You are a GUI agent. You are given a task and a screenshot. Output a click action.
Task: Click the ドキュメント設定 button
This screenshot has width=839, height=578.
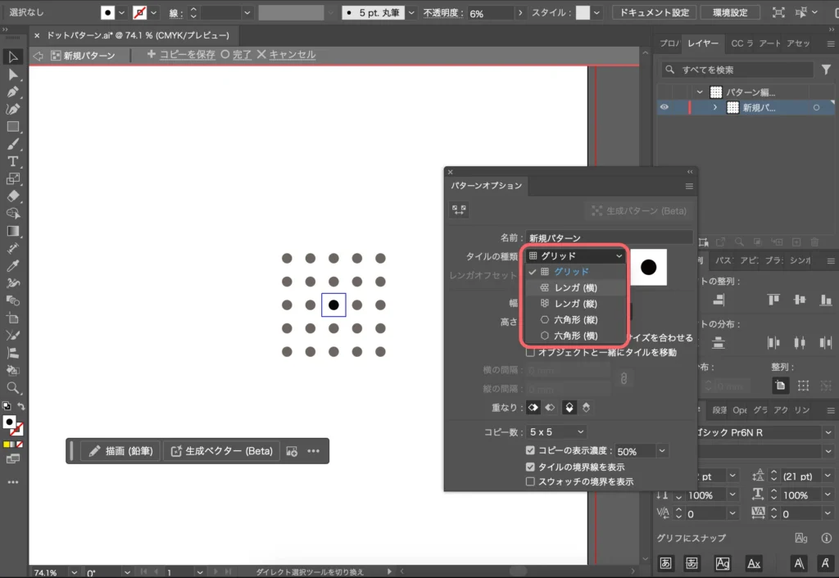658,13
